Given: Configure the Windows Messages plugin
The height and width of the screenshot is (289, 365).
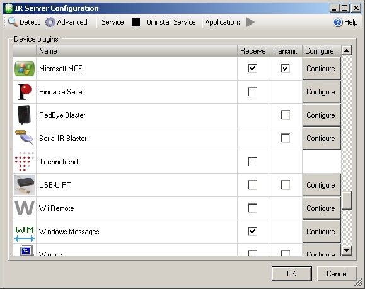Looking at the screenshot, I should [x=322, y=232].
